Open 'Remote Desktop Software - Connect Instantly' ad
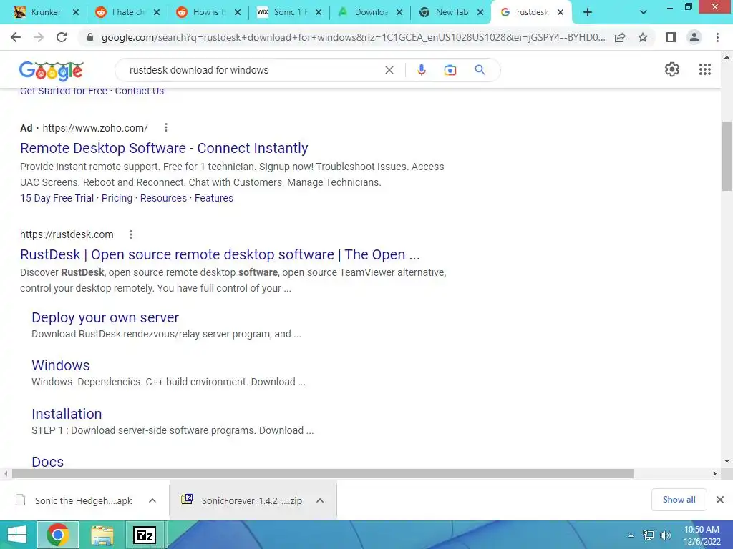 point(164,148)
